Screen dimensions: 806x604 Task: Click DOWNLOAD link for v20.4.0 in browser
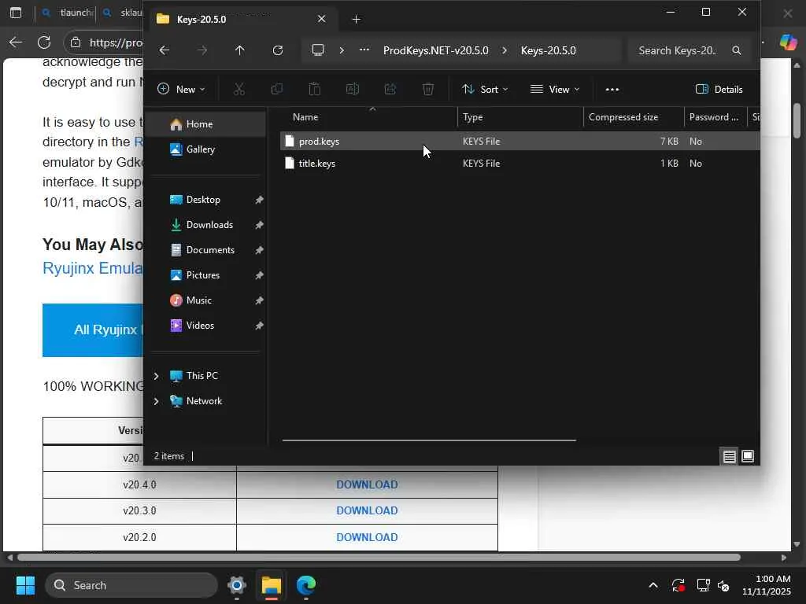click(x=367, y=484)
